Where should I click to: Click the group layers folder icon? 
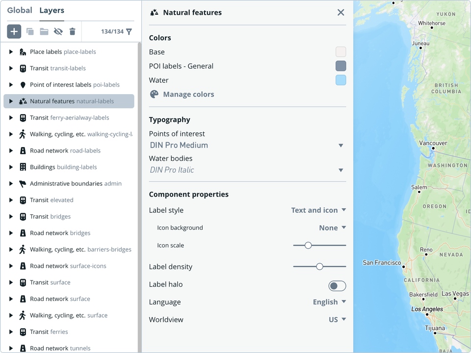pos(44,31)
